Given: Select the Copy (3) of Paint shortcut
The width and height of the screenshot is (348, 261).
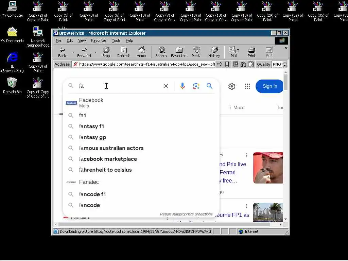Looking at the screenshot, I should pos(38,63).
